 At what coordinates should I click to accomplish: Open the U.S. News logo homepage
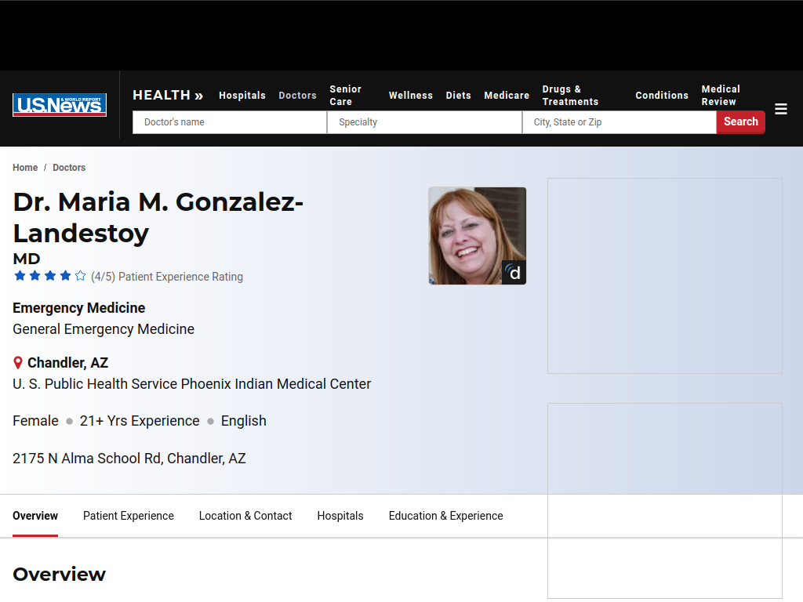coord(60,104)
